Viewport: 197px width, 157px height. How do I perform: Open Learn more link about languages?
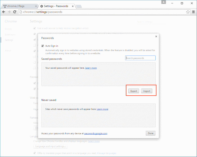point(94,141)
